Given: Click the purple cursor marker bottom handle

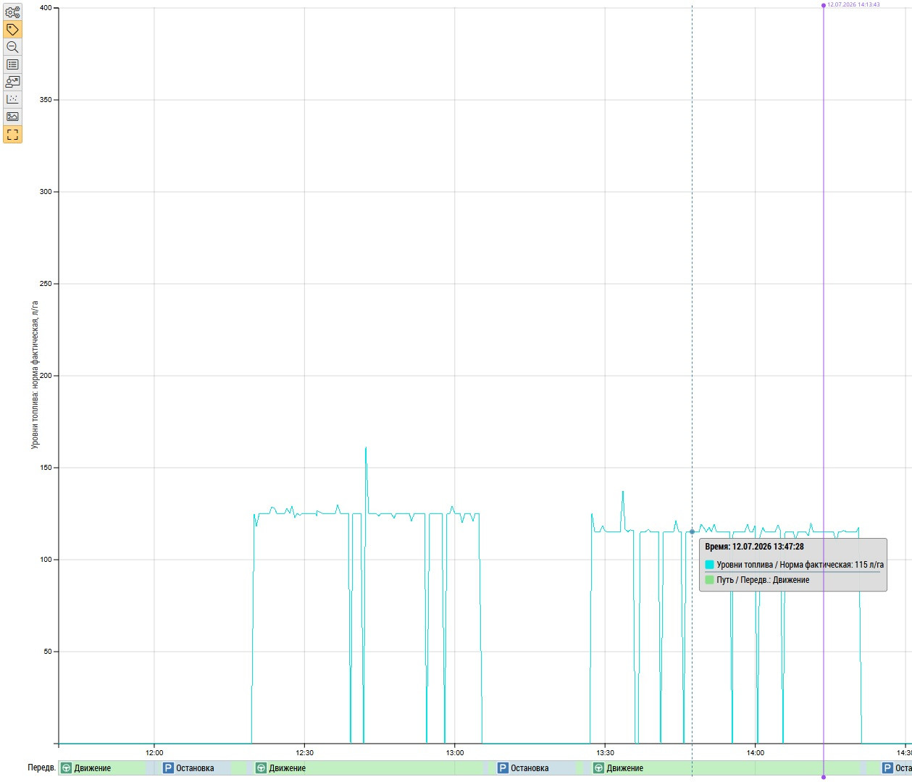Looking at the screenshot, I should click(824, 777).
